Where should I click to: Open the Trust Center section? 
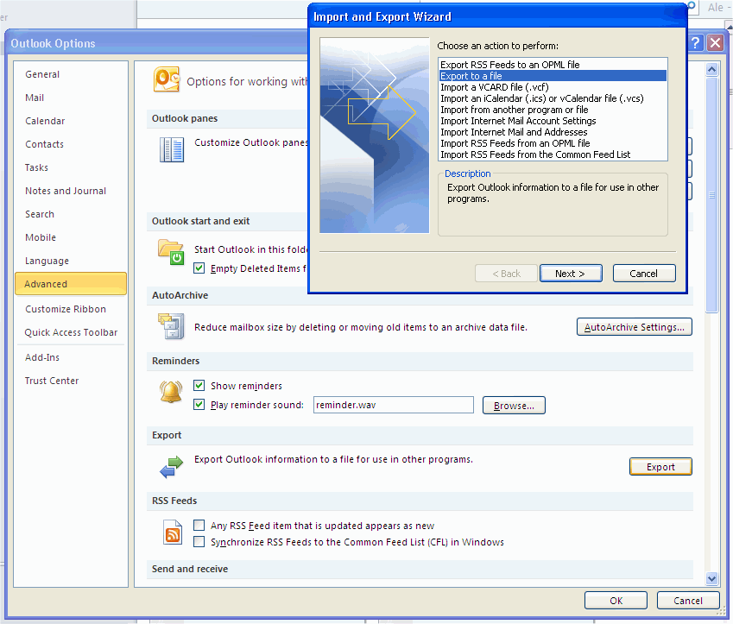[x=53, y=381]
